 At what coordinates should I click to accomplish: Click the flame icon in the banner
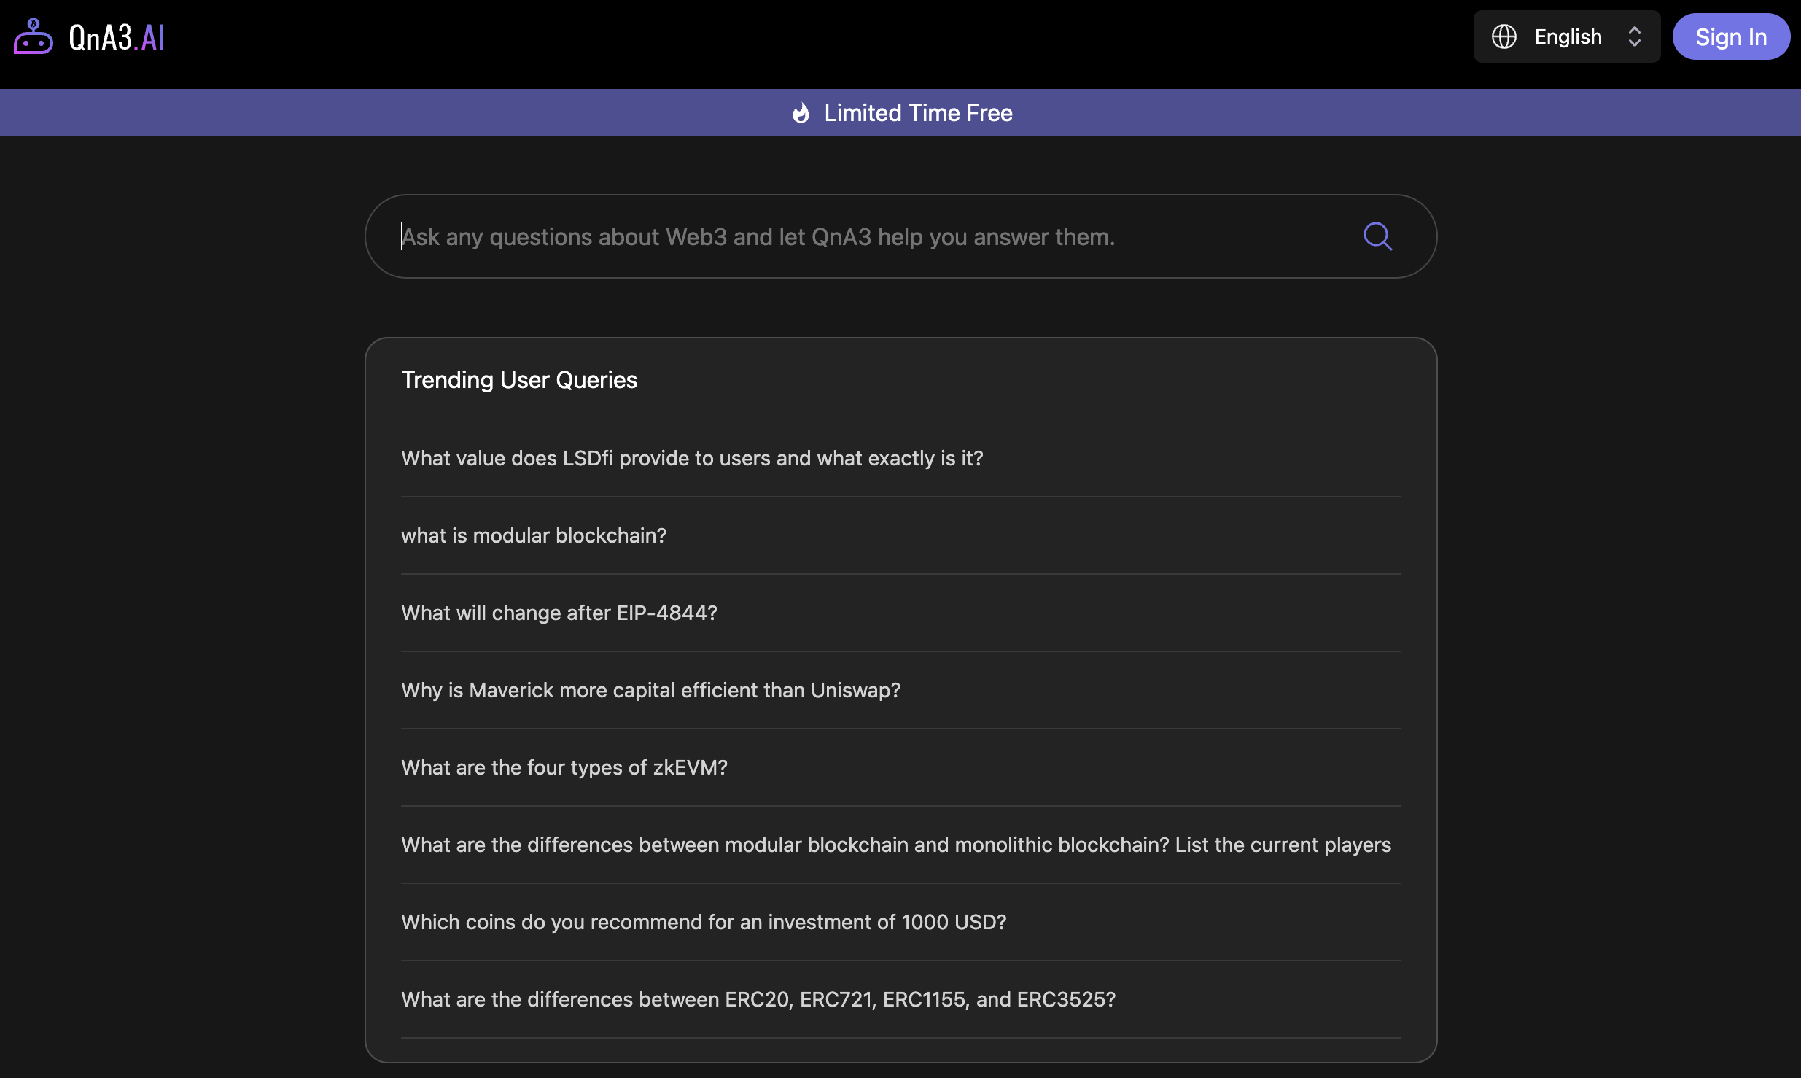pyautogui.click(x=801, y=113)
